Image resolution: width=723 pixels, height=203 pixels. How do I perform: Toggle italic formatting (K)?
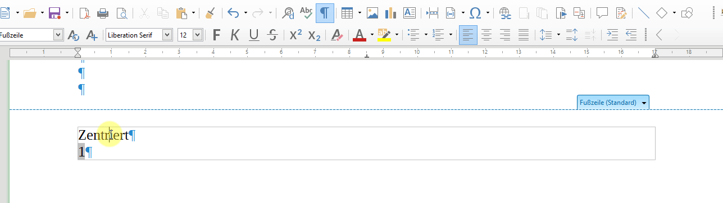235,35
